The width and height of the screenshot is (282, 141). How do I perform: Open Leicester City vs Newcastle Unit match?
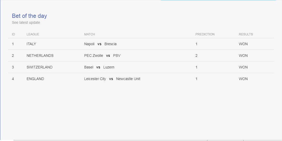(112, 79)
